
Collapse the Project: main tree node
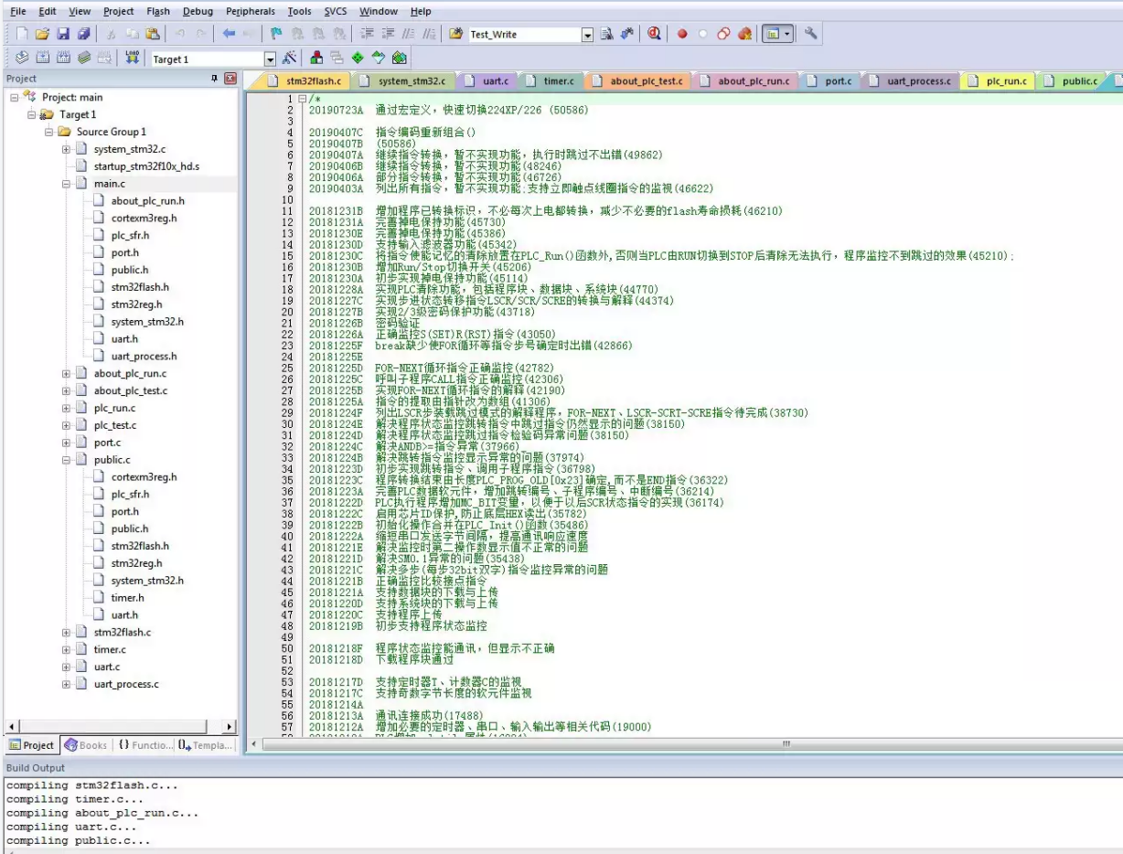[x=15, y=97]
